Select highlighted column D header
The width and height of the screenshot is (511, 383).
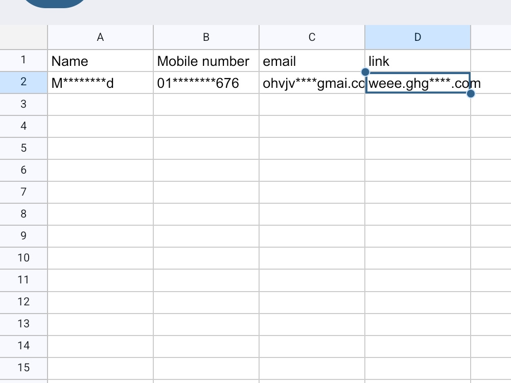(x=418, y=37)
